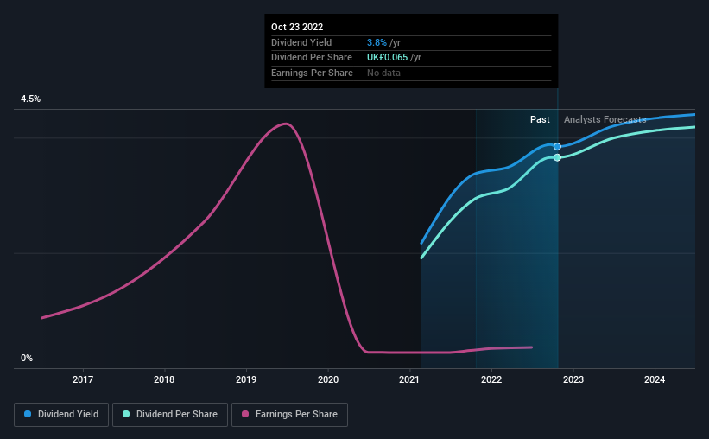Screen dimensions: 709x439
Task: Select the 2023 x-axis label
Action: tap(573, 379)
